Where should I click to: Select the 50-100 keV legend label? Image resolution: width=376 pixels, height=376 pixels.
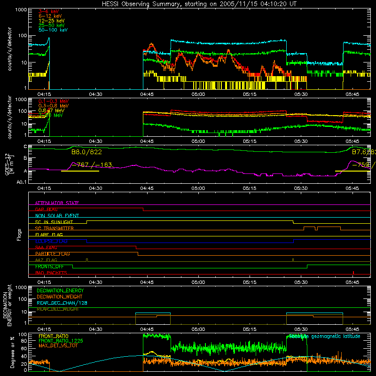53,30
